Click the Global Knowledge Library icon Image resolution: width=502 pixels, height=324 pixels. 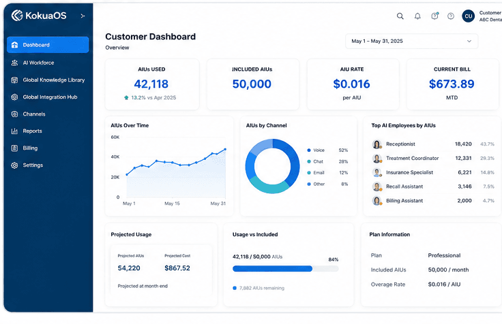coord(14,80)
